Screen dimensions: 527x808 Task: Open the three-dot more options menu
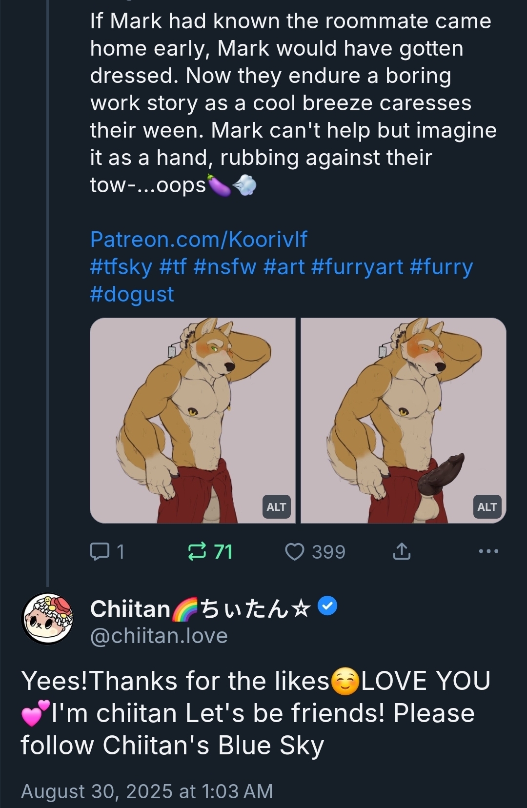coord(488,551)
